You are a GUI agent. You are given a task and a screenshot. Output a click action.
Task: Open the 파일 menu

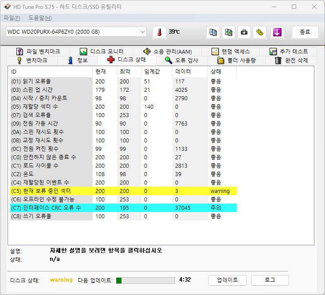click(12, 18)
